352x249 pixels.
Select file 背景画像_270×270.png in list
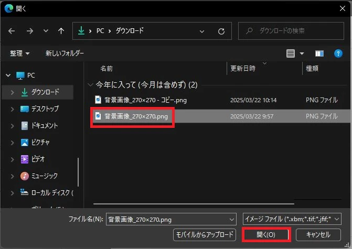[x=136, y=116]
